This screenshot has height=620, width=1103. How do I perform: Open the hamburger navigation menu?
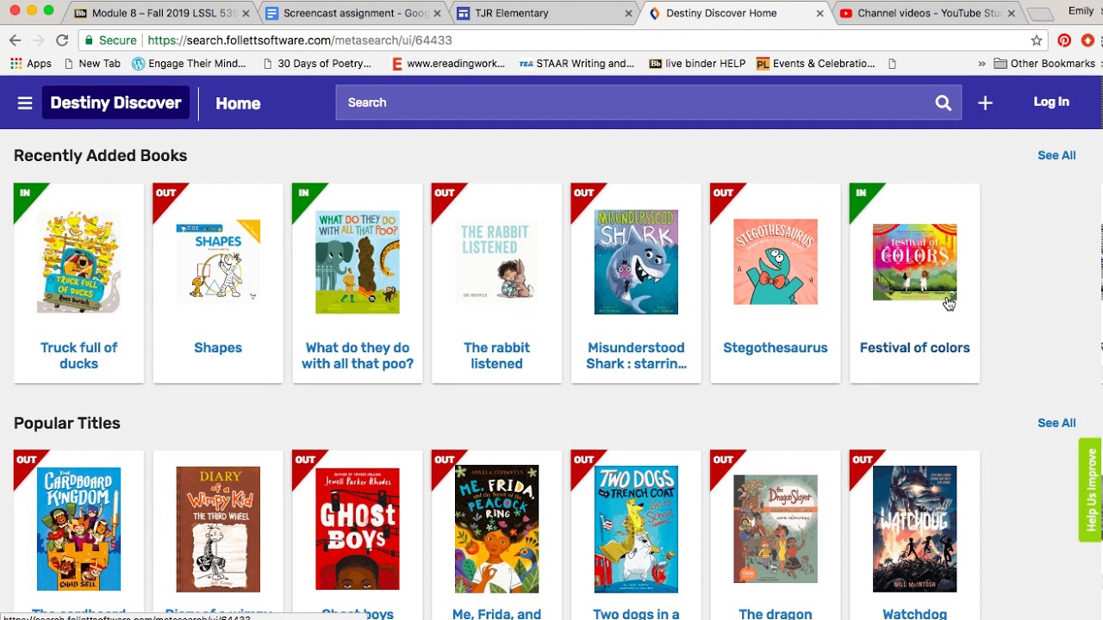[25, 103]
